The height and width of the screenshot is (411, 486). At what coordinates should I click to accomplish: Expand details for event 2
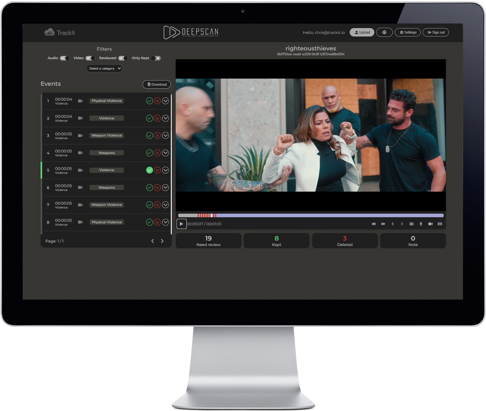click(165, 118)
